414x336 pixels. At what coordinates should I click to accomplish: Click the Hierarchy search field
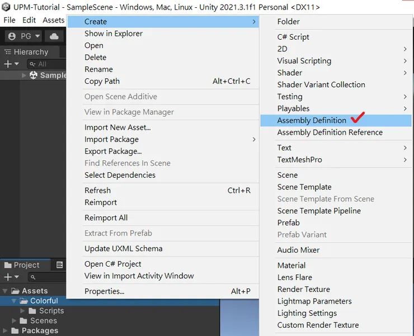coord(47,64)
